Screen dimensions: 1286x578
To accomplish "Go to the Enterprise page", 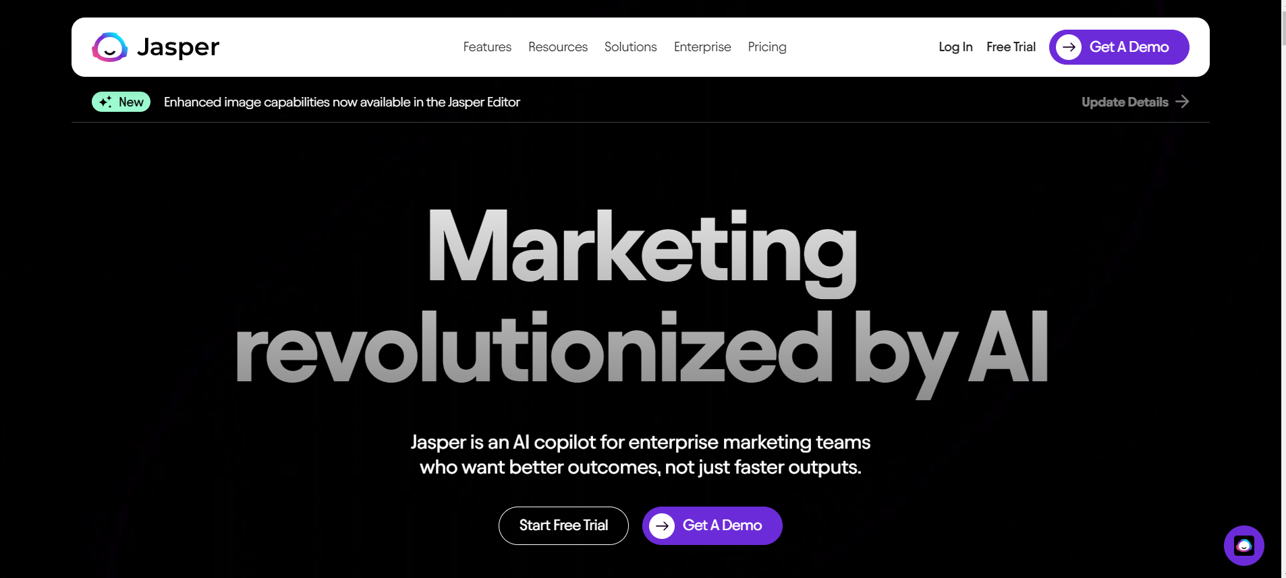I will [x=702, y=47].
